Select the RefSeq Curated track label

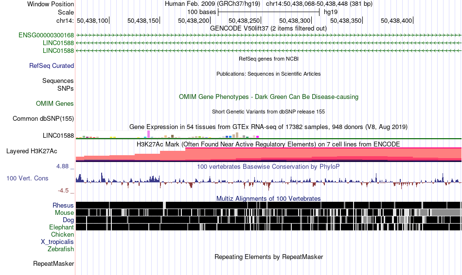pos(52,65)
